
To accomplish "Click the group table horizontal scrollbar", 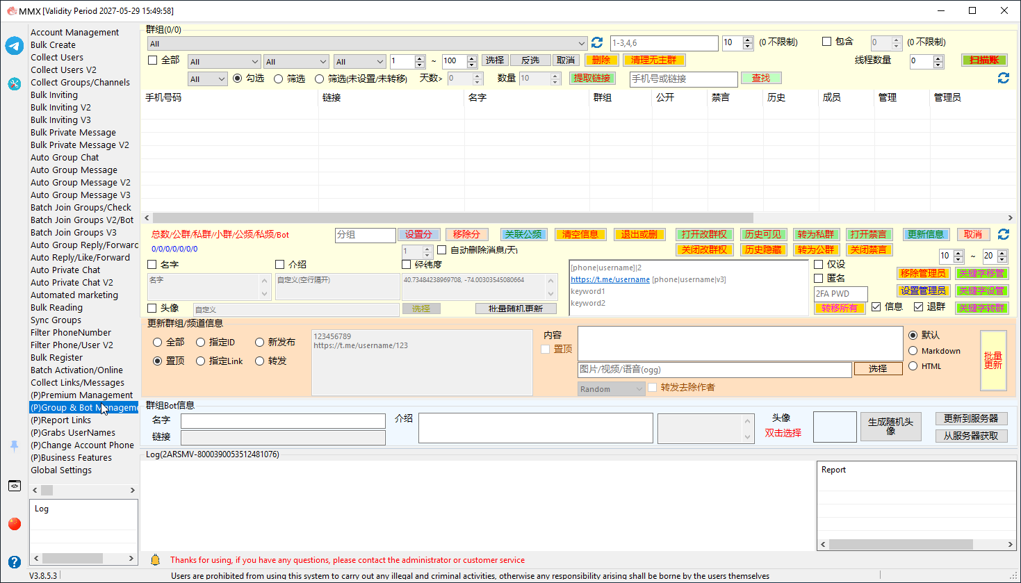I will tap(453, 217).
